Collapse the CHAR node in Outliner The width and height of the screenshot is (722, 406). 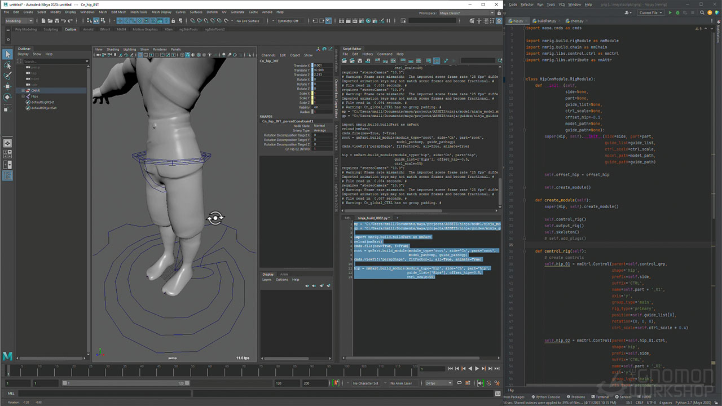tap(23, 90)
